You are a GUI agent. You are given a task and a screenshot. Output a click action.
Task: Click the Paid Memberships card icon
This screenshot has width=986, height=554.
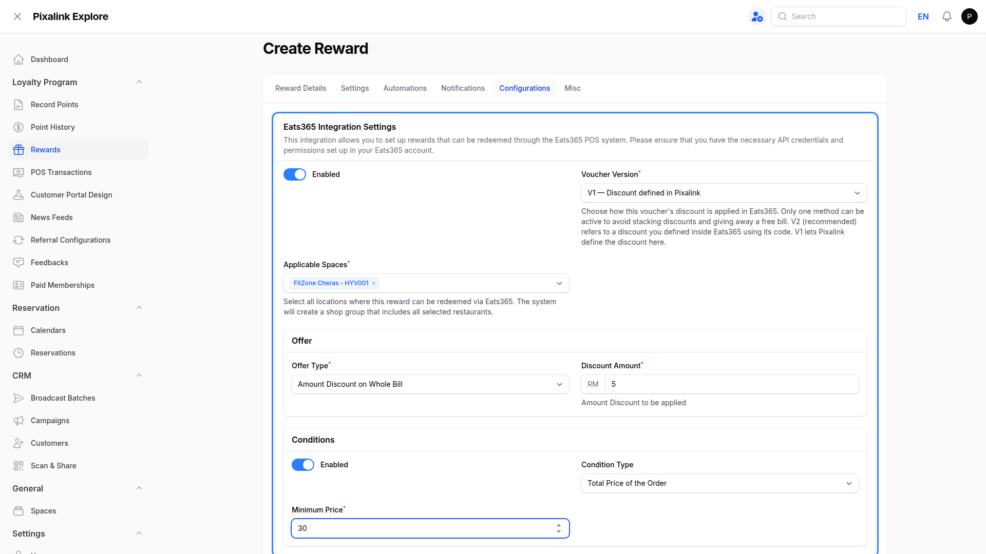click(18, 285)
